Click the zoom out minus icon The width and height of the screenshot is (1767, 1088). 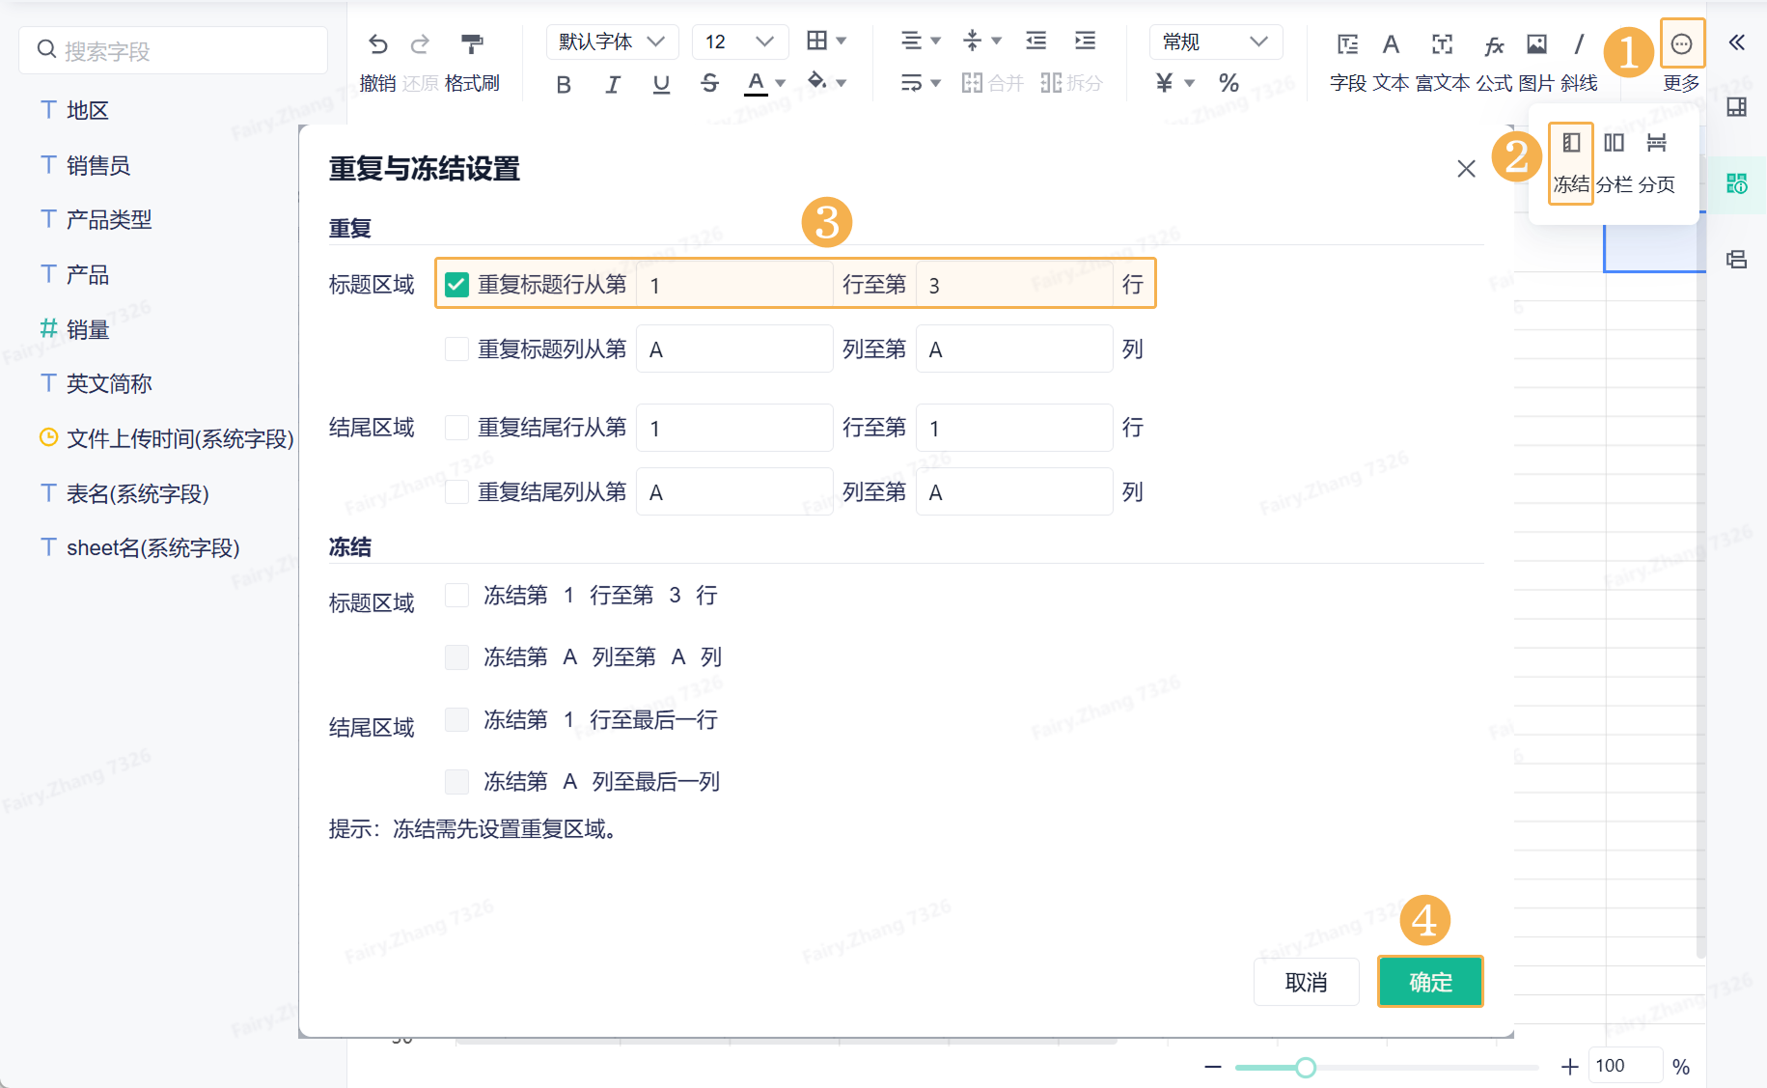pyautogui.click(x=1213, y=1067)
